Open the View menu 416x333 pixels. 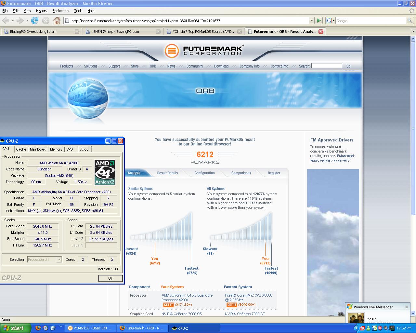point(27,11)
